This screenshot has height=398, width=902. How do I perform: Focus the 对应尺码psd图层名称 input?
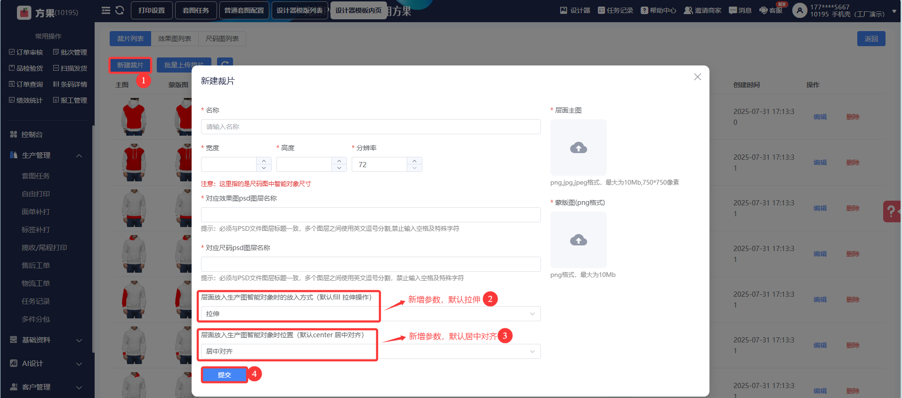371,264
